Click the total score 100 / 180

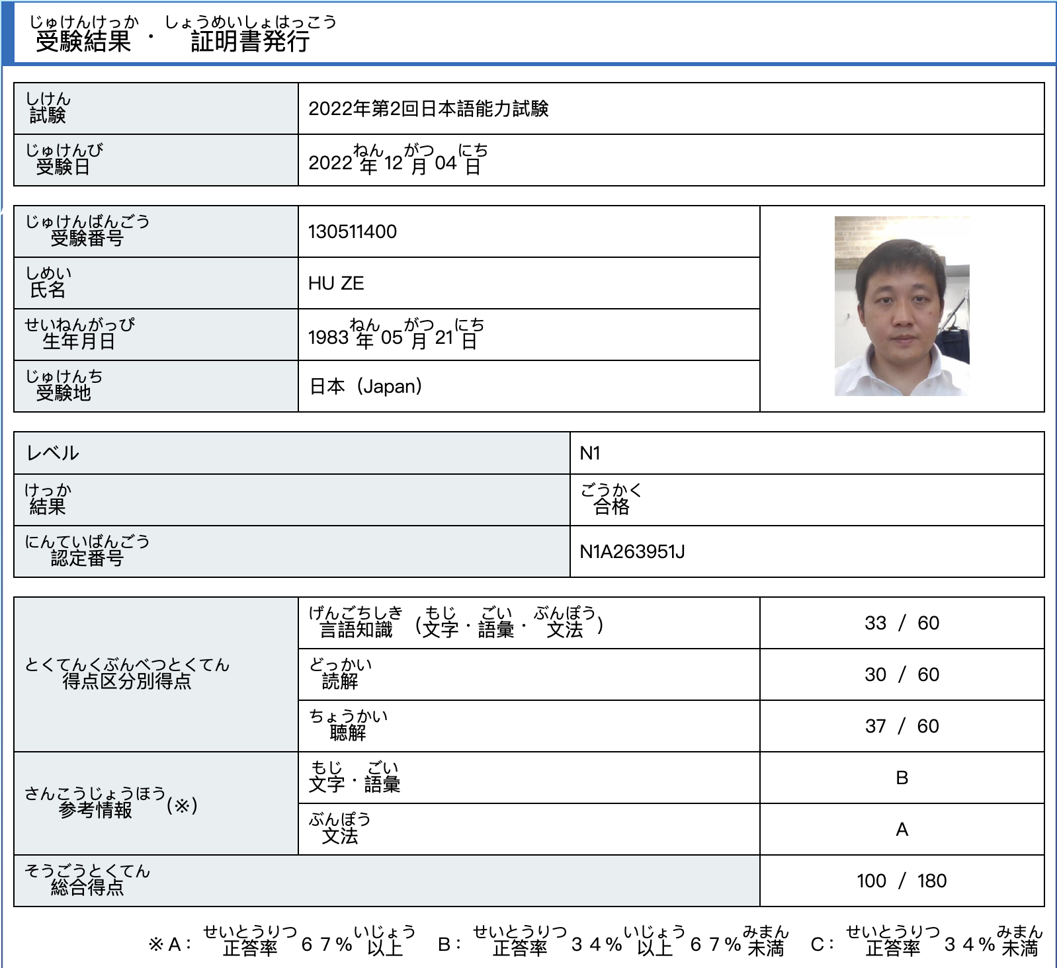click(x=902, y=881)
